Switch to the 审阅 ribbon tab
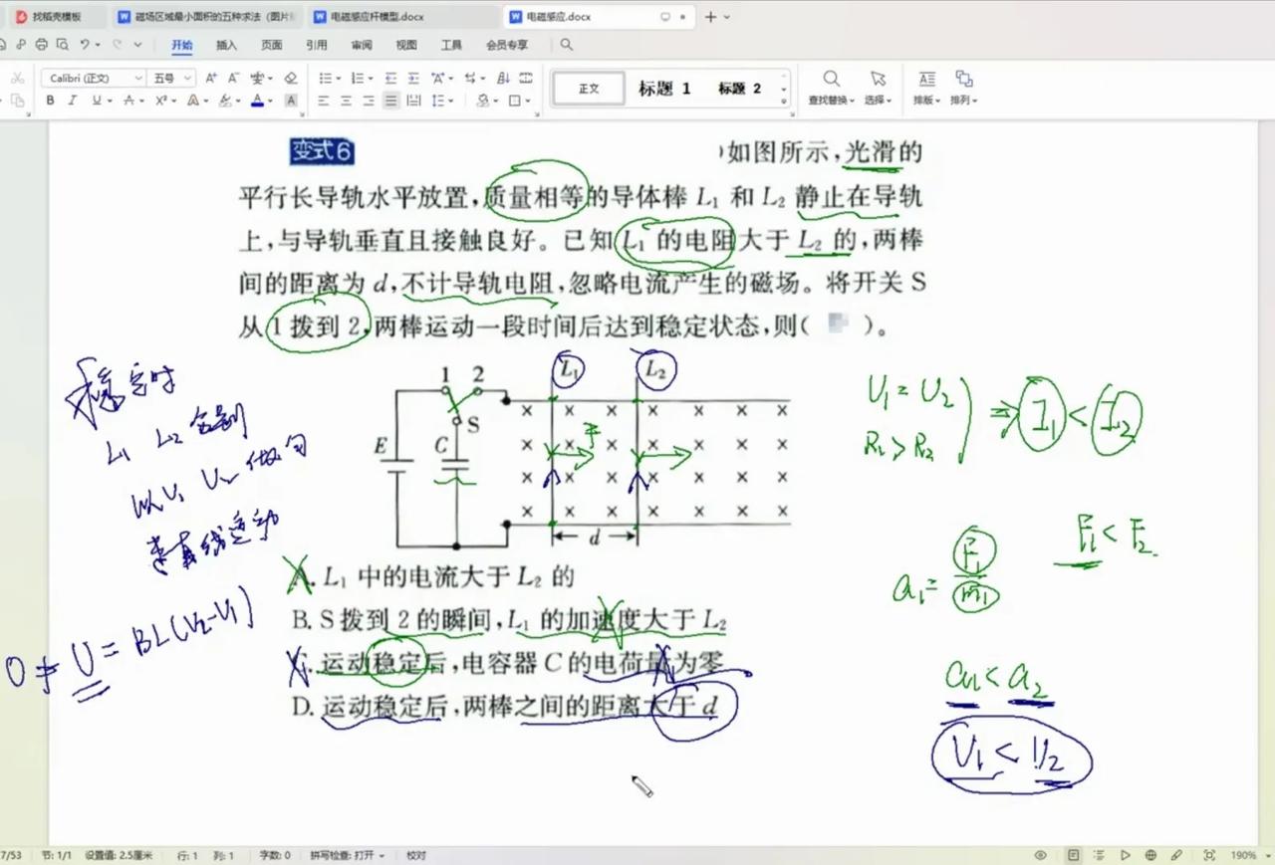This screenshot has width=1275, height=865. (362, 45)
